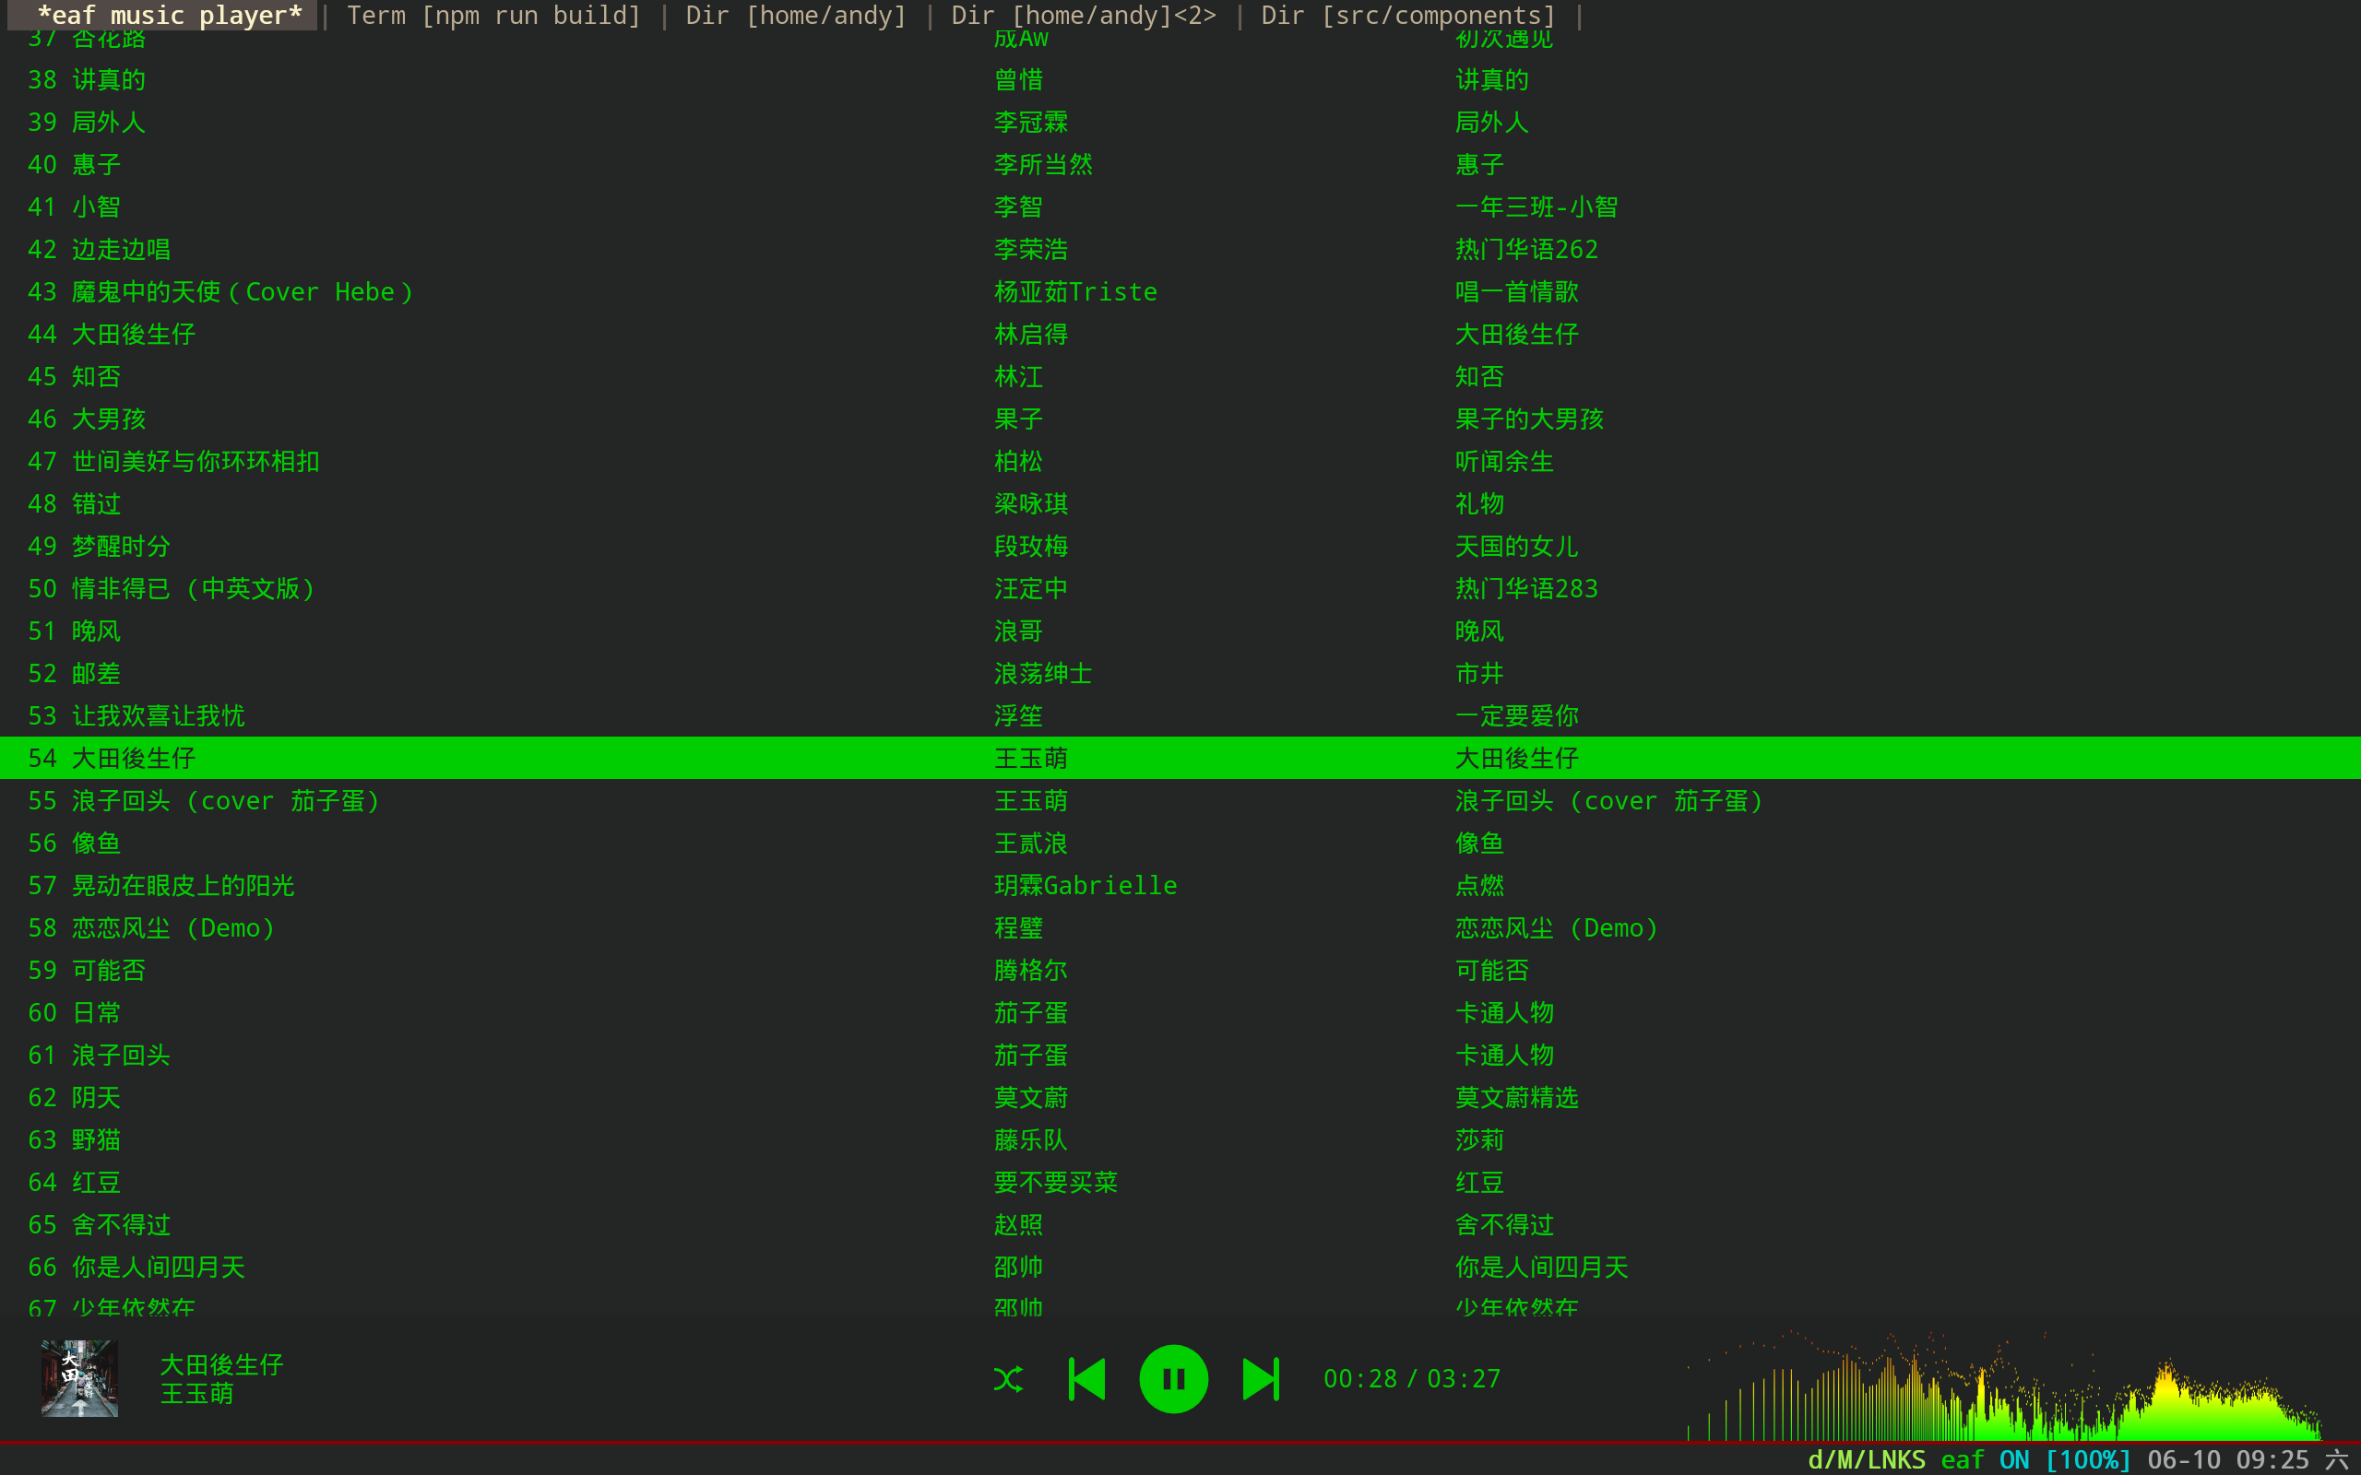Screen dimensions: 2361x1475
Task: Click album 莫文蔚精选 in row 62
Action: (x=1516, y=1097)
